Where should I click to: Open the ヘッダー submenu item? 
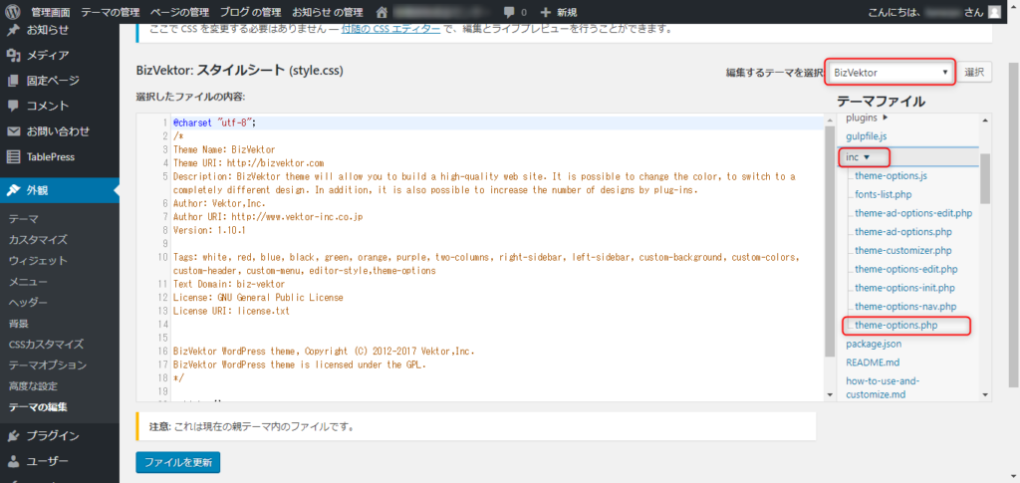tap(28, 303)
